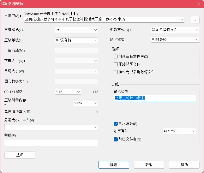Close the 添加到压缩包 dialog
The width and height of the screenshot is (204, 173).
click(199, 4)
